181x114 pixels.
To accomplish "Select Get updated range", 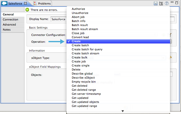I will 118,106.
